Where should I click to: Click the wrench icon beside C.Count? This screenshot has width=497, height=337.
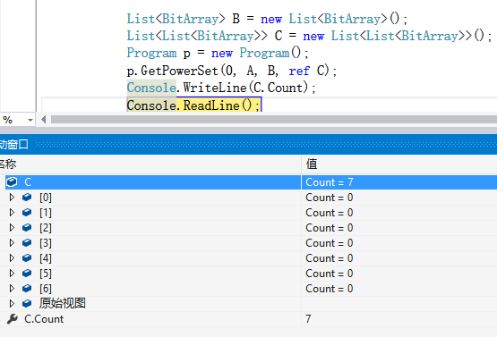(13, 319)
